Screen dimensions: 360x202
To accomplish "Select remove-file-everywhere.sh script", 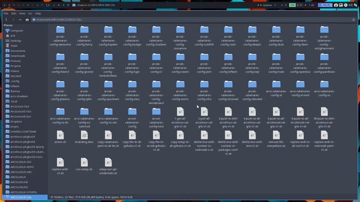I will pyautogui.click(x=276, y=139).
